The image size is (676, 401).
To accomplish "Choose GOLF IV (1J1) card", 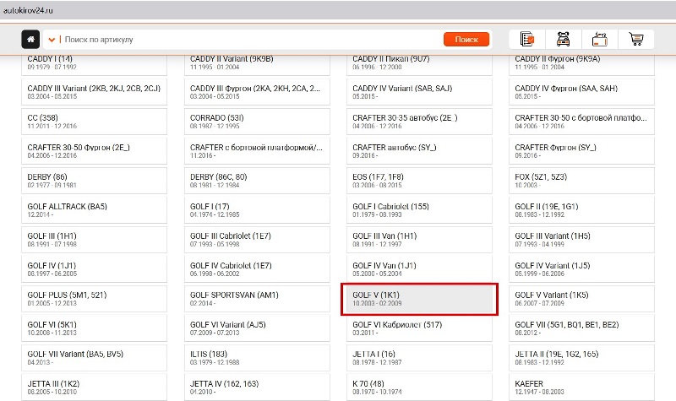I will (94, 268).
